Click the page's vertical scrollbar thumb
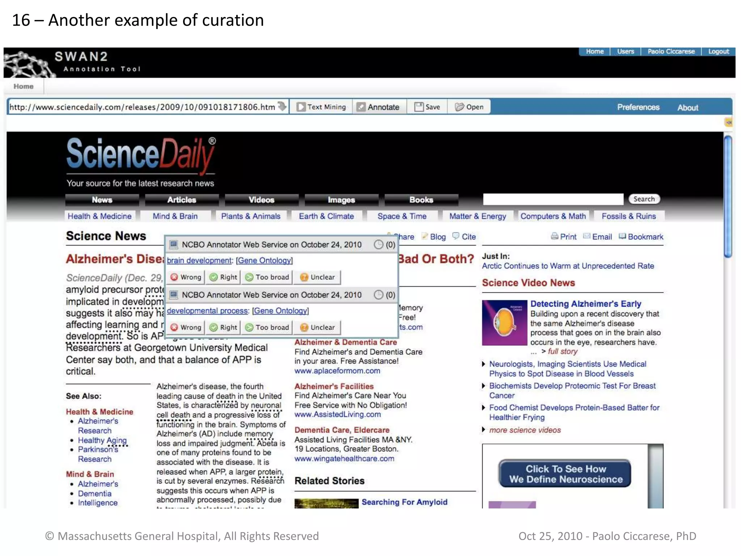This screenshot has width=741, height=556. click(728, 197)
